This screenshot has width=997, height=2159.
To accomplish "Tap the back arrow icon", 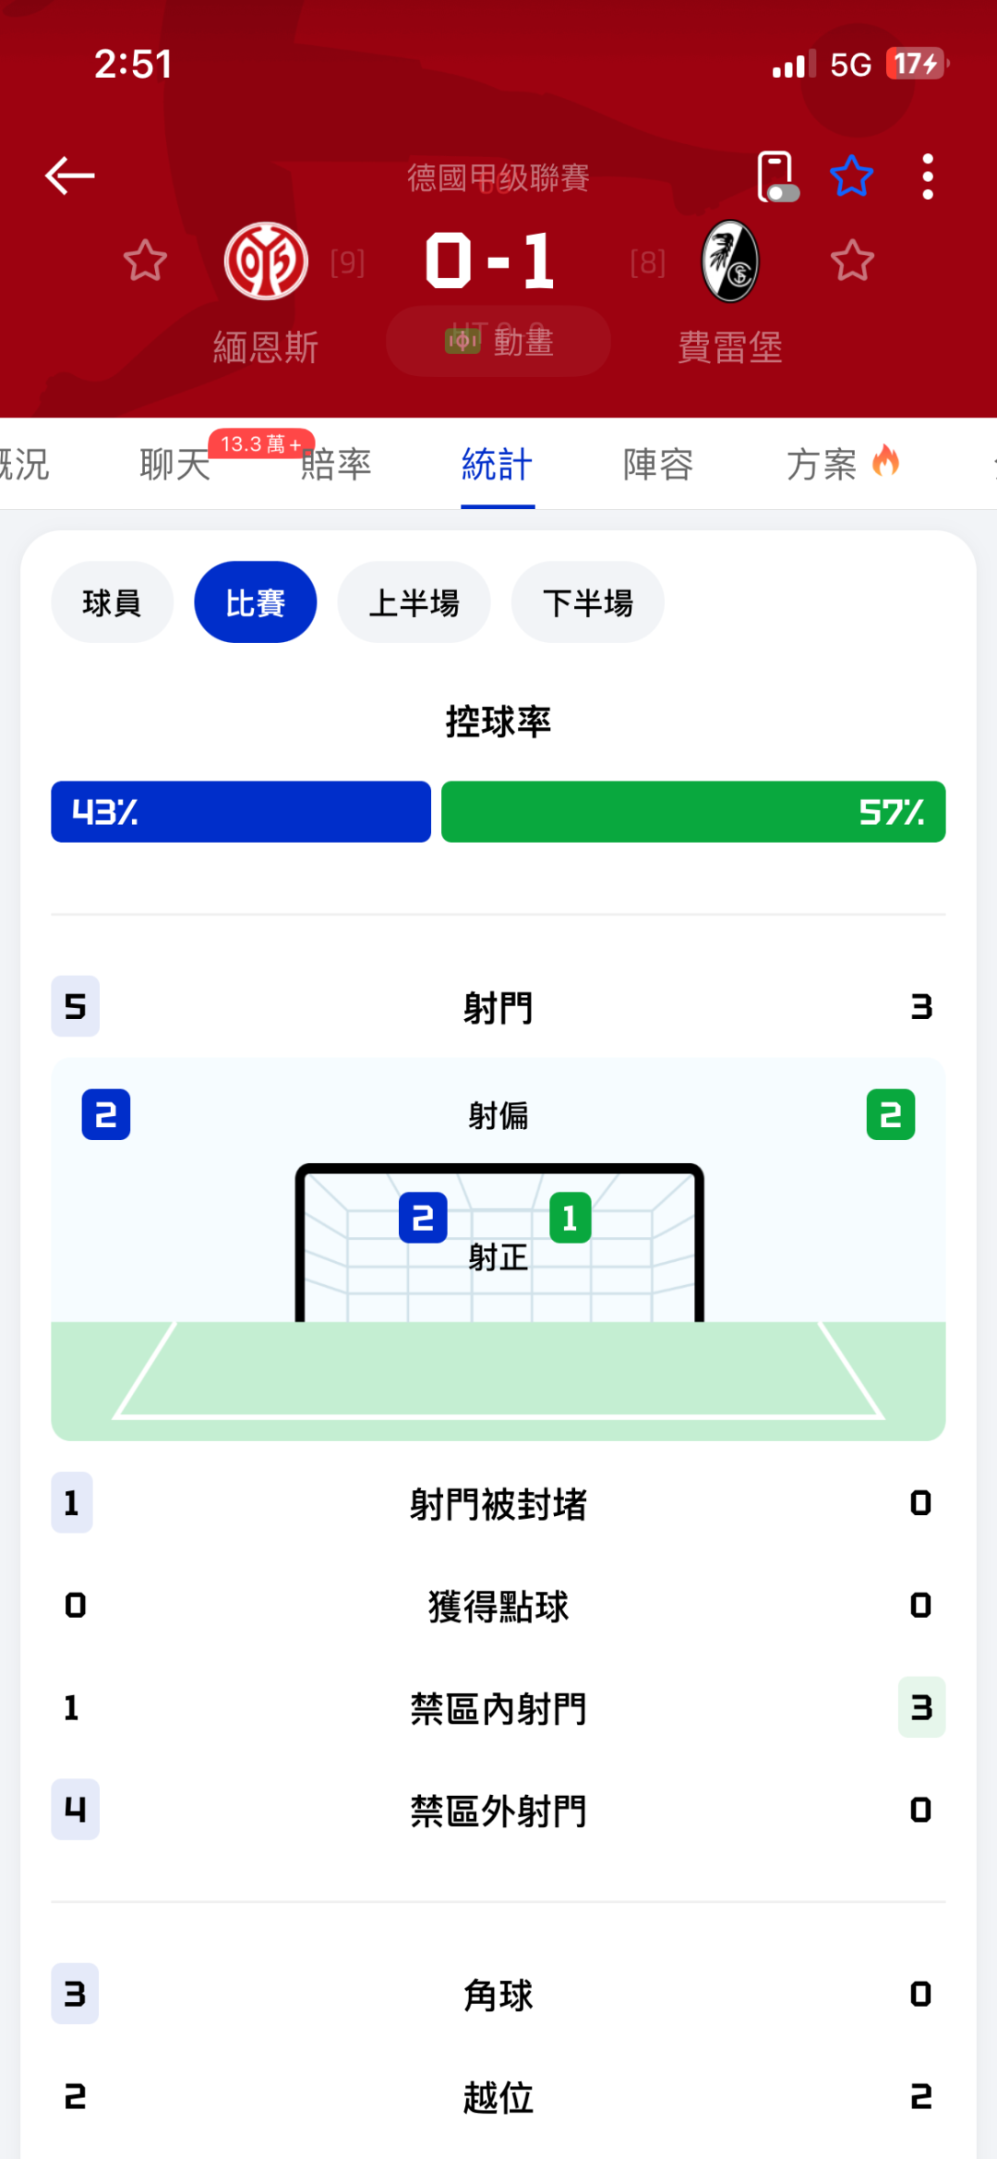I will click(x=70, y=176).
